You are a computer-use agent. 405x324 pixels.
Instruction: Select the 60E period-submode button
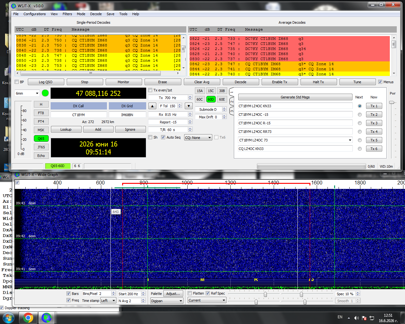pos(222,99)
